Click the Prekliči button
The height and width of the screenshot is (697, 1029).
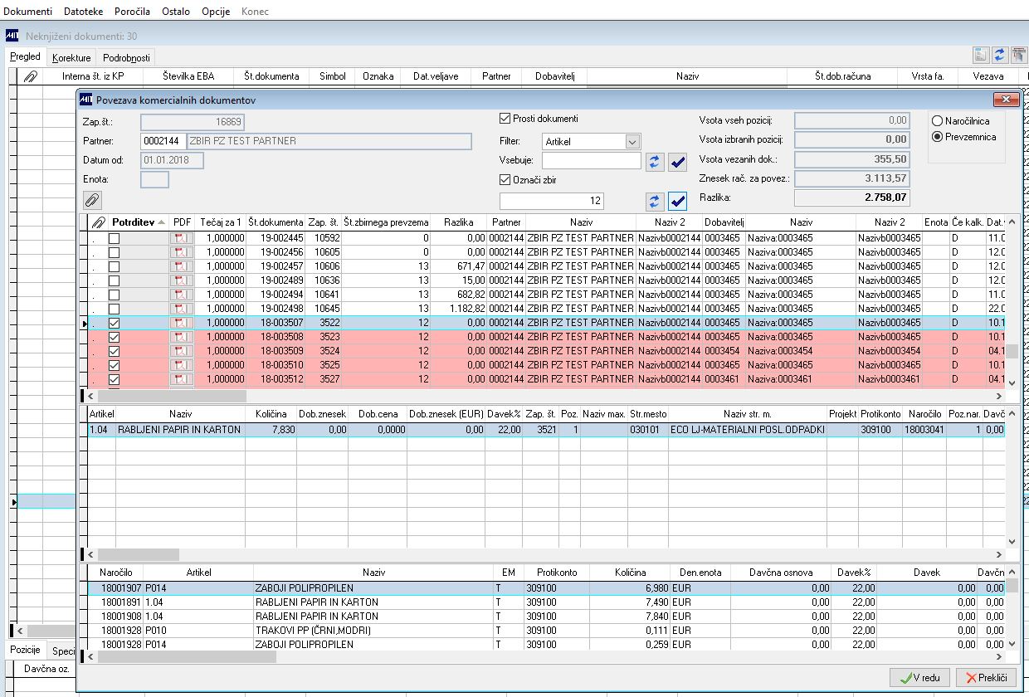pos(986,678)
